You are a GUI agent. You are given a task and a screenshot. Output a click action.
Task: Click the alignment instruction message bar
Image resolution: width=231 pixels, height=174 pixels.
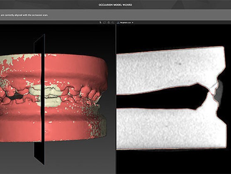point(115,15)
